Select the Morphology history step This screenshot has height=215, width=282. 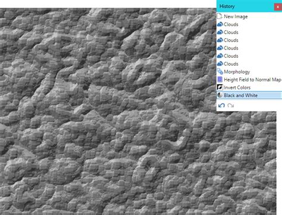point(249,71)
